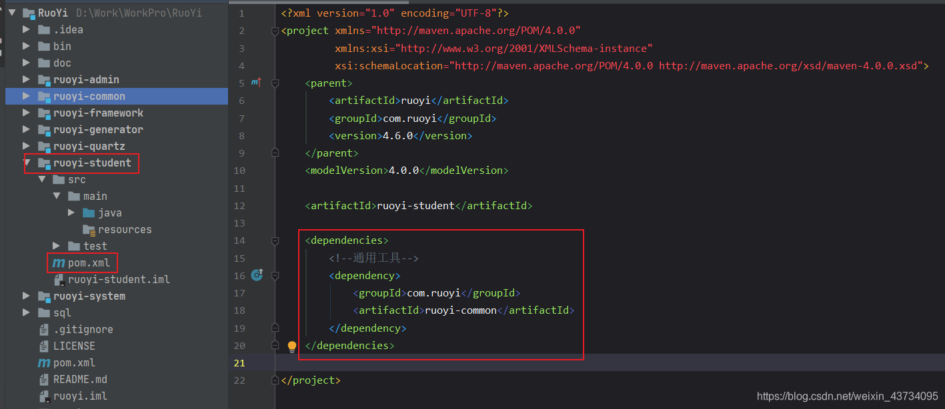Click the XMLSchema-instance URL on line 3

click(524, 49)
